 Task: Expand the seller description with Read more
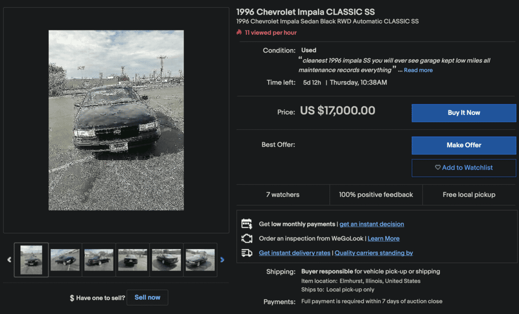coord(418,70)
